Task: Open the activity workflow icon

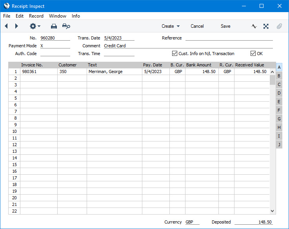Action: click(254, 26)
